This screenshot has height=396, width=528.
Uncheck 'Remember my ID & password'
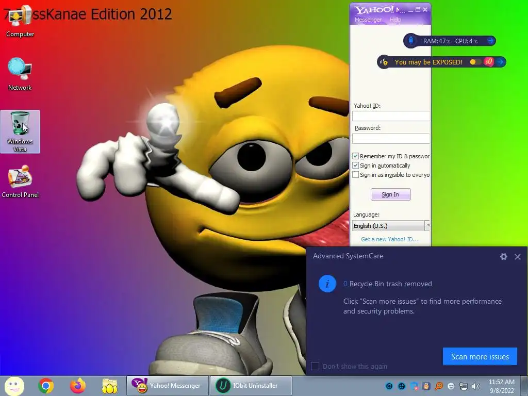coord(355,156)
